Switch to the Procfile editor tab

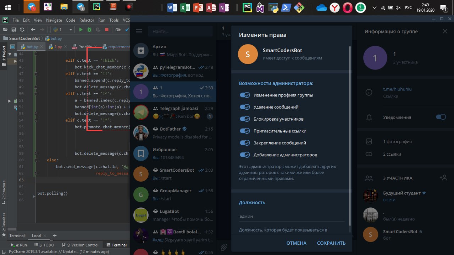pyautogui.click(x=85, y=46)
